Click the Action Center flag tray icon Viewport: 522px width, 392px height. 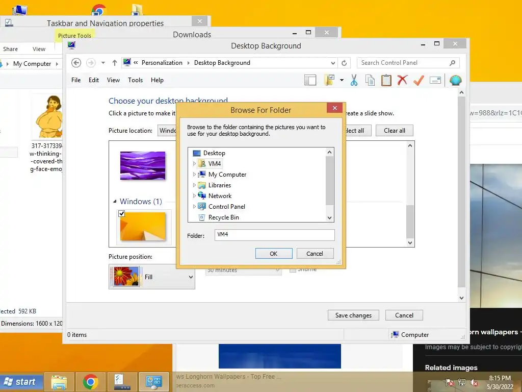pos(450,382)
